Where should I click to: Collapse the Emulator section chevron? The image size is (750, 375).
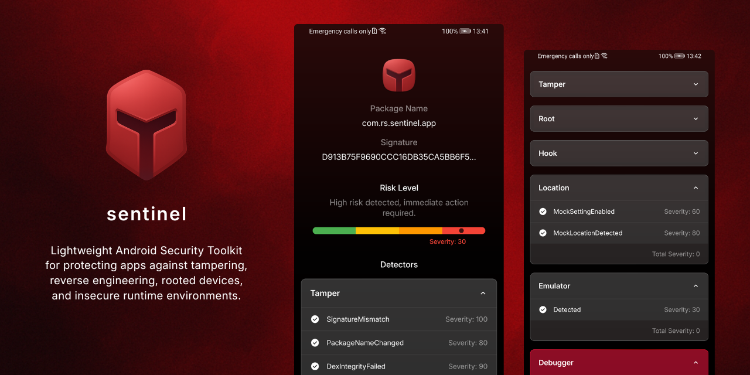click(x=696, y=286)
